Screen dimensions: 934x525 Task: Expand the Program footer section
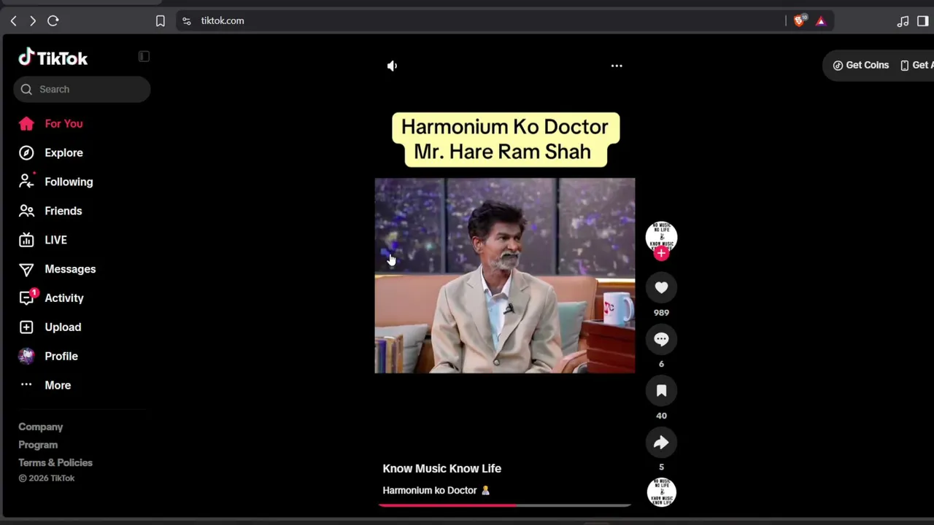tap(38, 445)
